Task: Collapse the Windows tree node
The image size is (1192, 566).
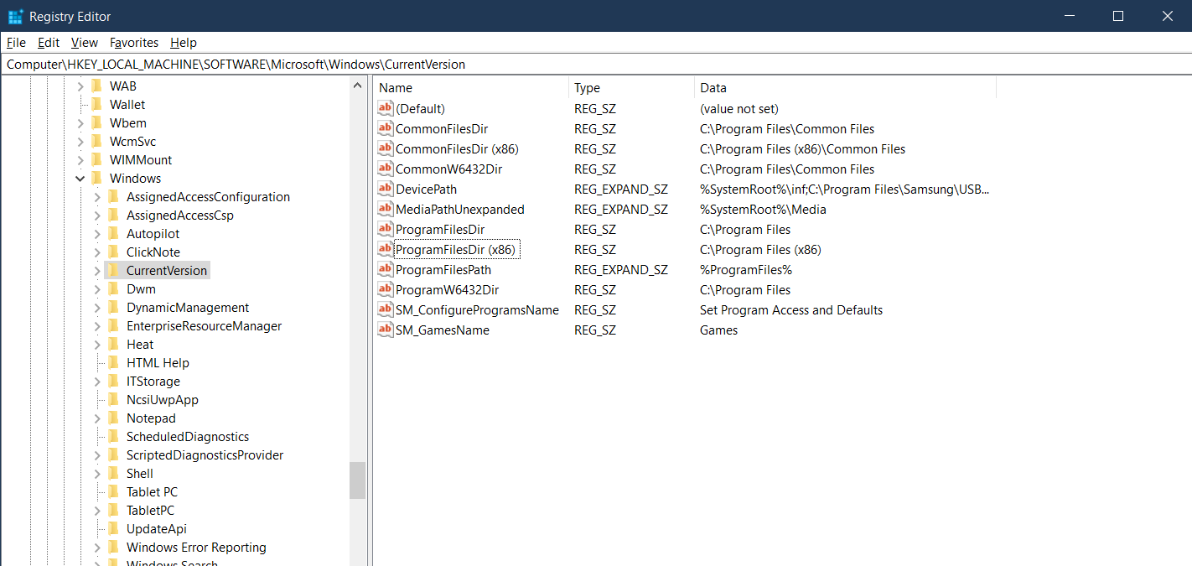Action: [80, 178]
